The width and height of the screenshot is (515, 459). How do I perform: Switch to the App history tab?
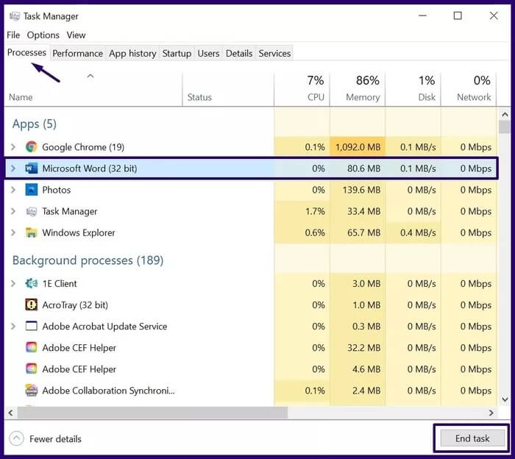coord(132,53)
